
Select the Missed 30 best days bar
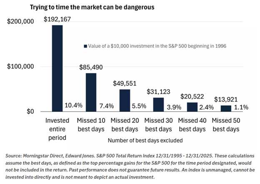click(x=158, y=104)
